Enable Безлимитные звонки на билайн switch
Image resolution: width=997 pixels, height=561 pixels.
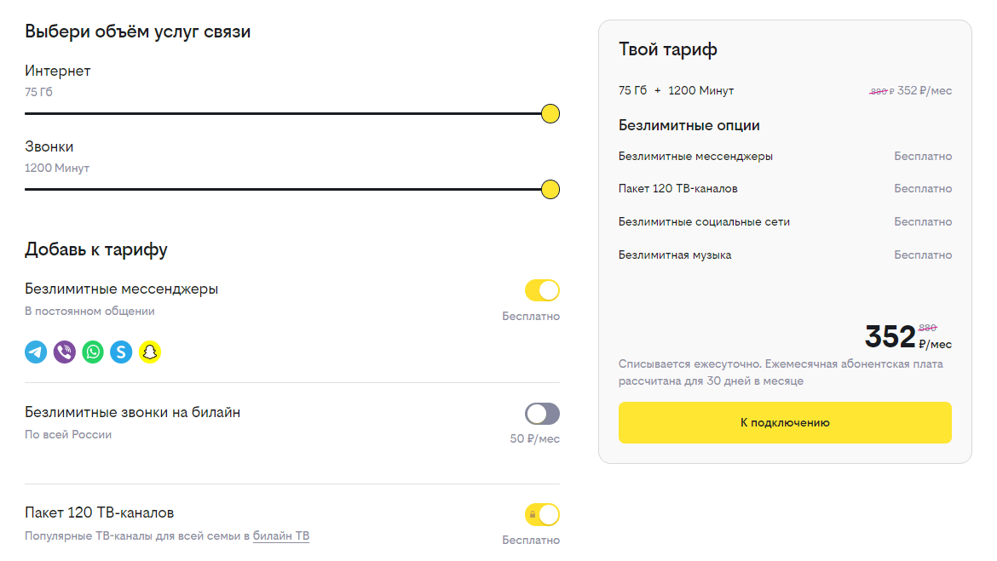[542, 414]
